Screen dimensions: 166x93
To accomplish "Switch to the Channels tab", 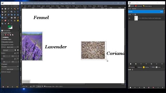I will pos(139,6).
